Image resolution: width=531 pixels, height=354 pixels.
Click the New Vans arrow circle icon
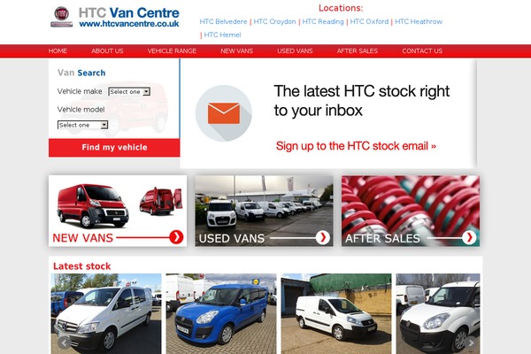coord(176,237)
